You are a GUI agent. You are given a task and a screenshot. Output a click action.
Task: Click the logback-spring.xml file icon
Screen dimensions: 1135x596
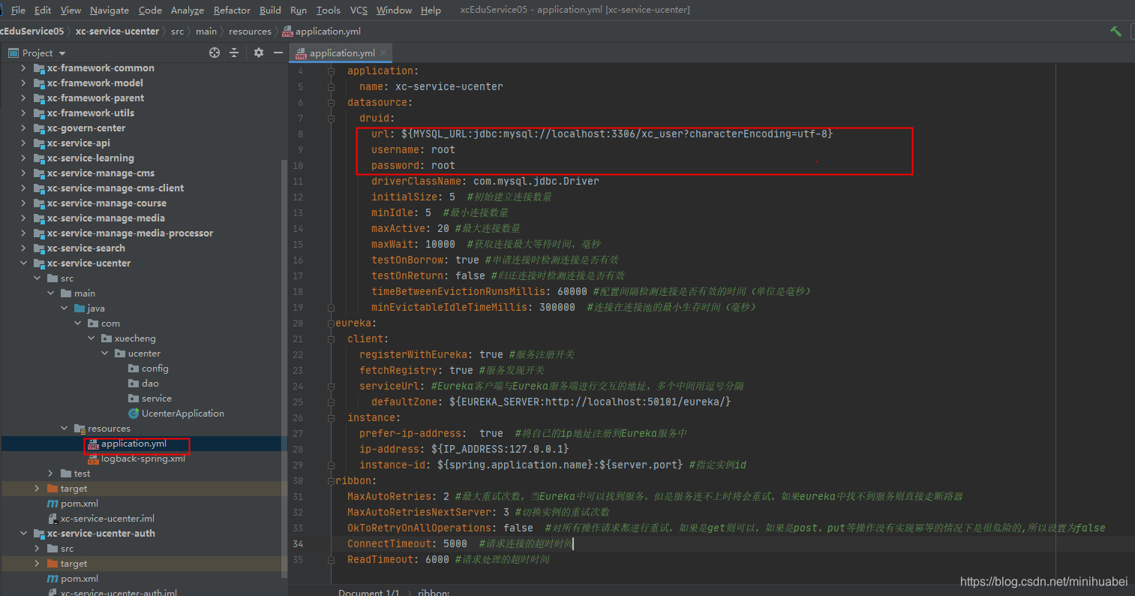click(x=93, y=459)
